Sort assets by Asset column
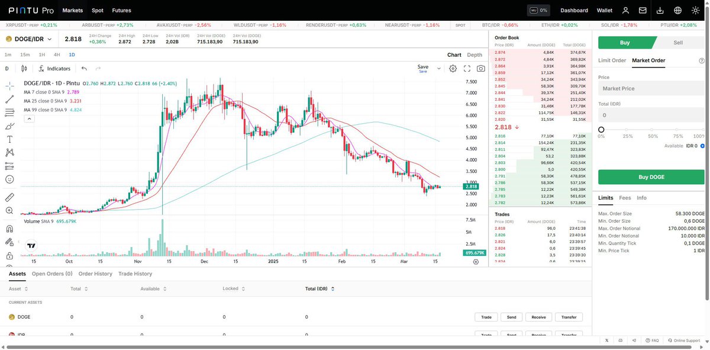This screenshot has height=350, width=710. 18,288
